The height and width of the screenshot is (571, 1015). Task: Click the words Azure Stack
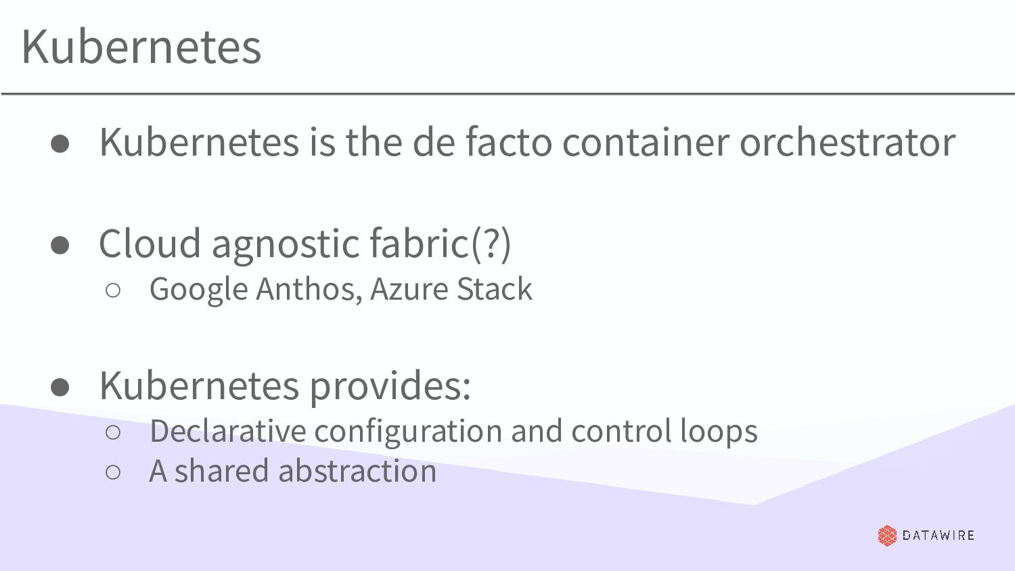pos(451,289)
